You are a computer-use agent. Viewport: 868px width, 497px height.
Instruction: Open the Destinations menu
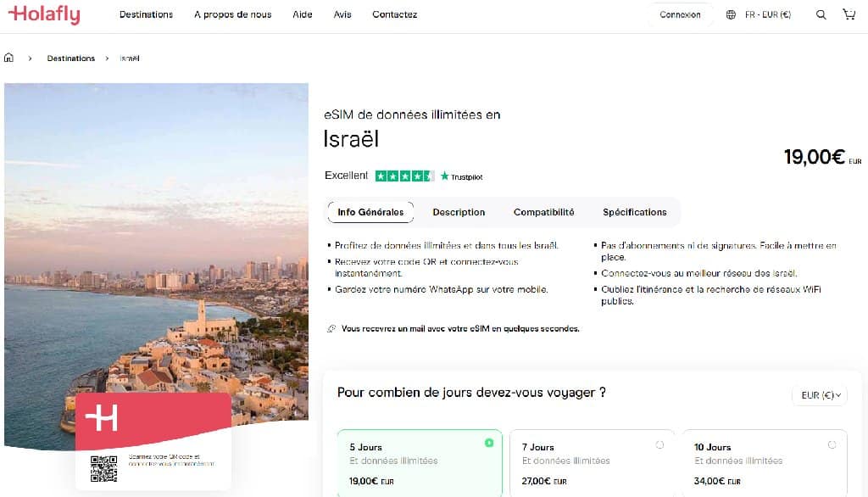coord(146,14)
